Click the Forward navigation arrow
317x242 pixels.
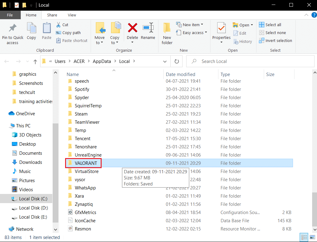(x=18, y=61)
